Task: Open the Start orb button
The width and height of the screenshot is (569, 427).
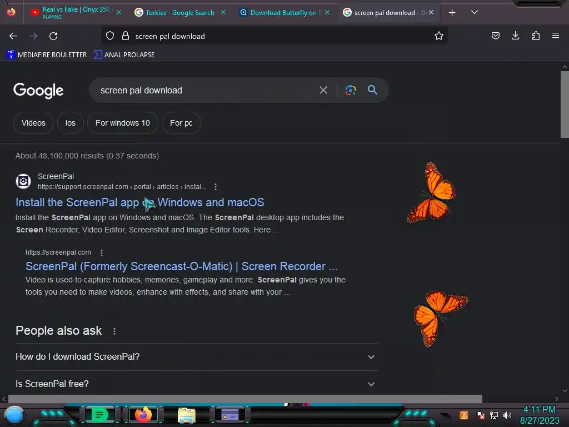Action: tap(14, 415)
